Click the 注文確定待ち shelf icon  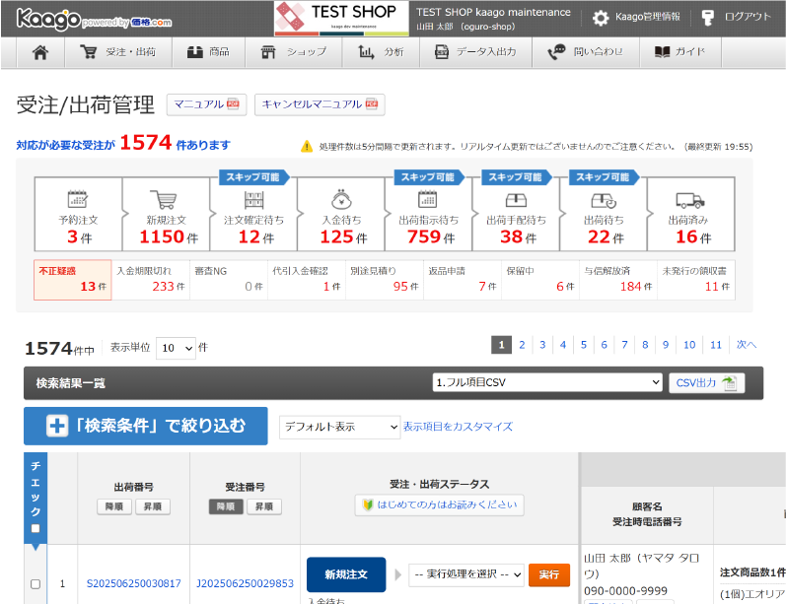(253, 199)
